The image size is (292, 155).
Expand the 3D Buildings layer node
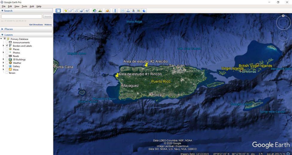[3, 59]
